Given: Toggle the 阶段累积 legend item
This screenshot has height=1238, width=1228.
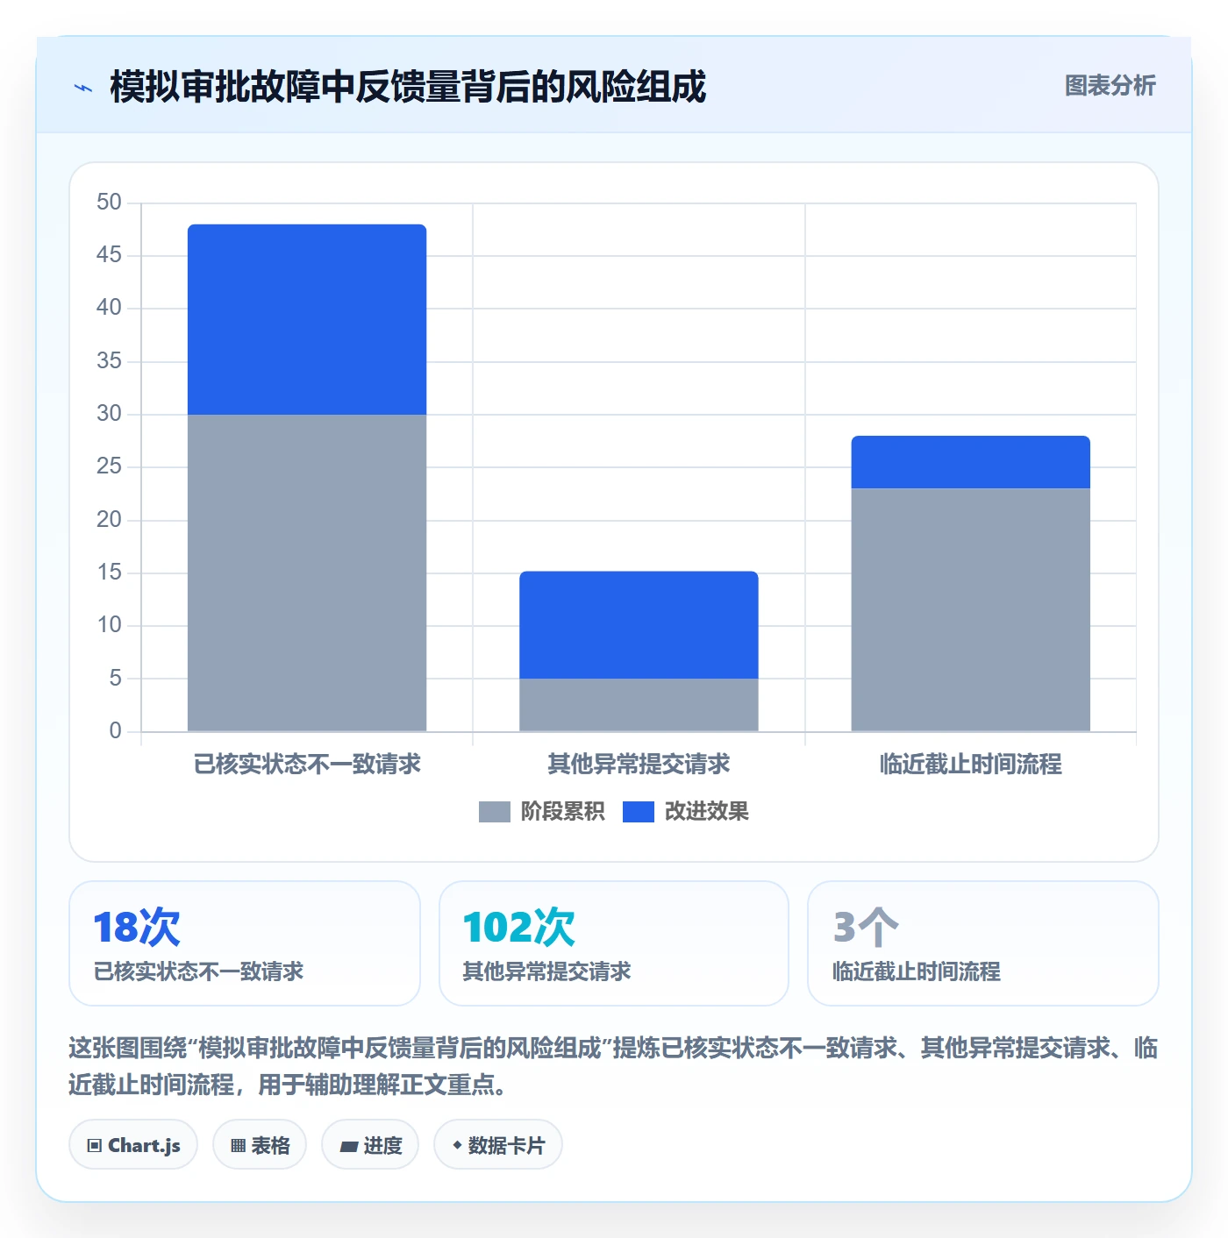Looking at the screenshot, I should 541,812.
